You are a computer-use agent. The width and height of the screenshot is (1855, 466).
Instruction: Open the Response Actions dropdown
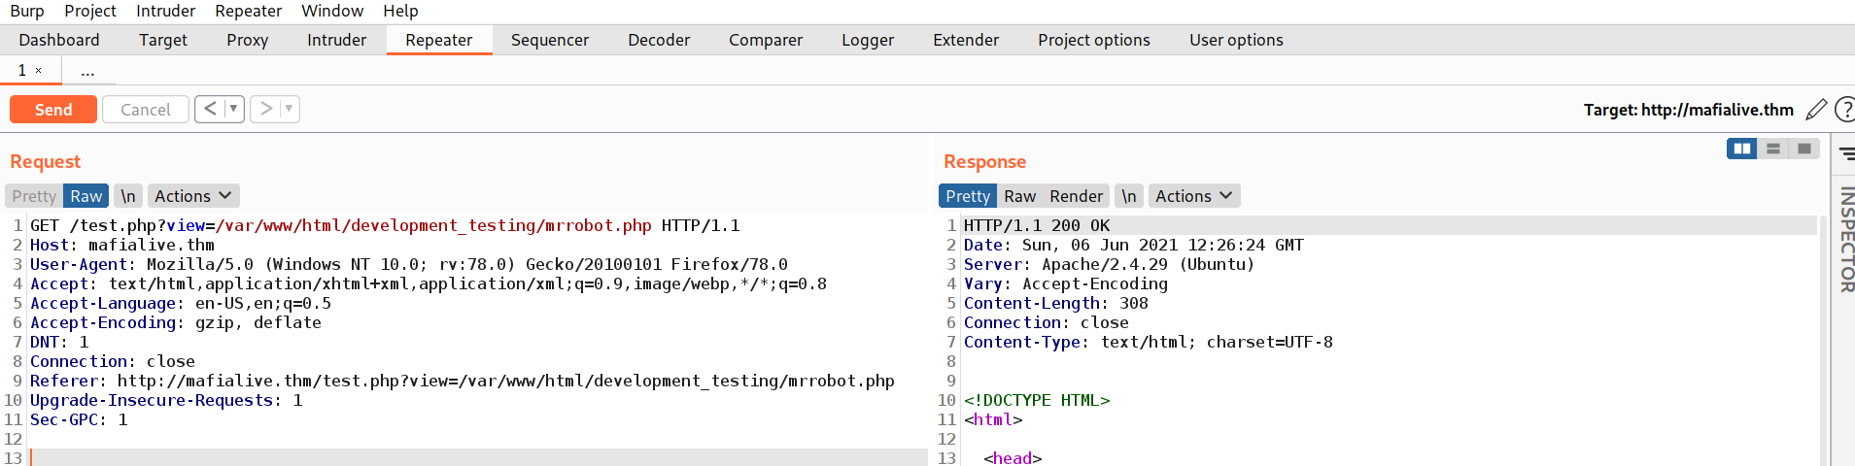(x=1194, y=196)
